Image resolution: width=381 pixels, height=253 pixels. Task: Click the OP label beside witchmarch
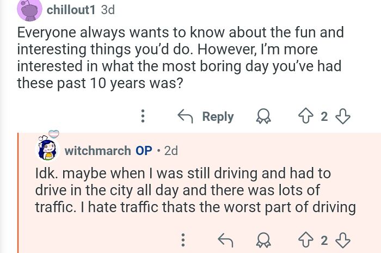(x=144, y=151)
